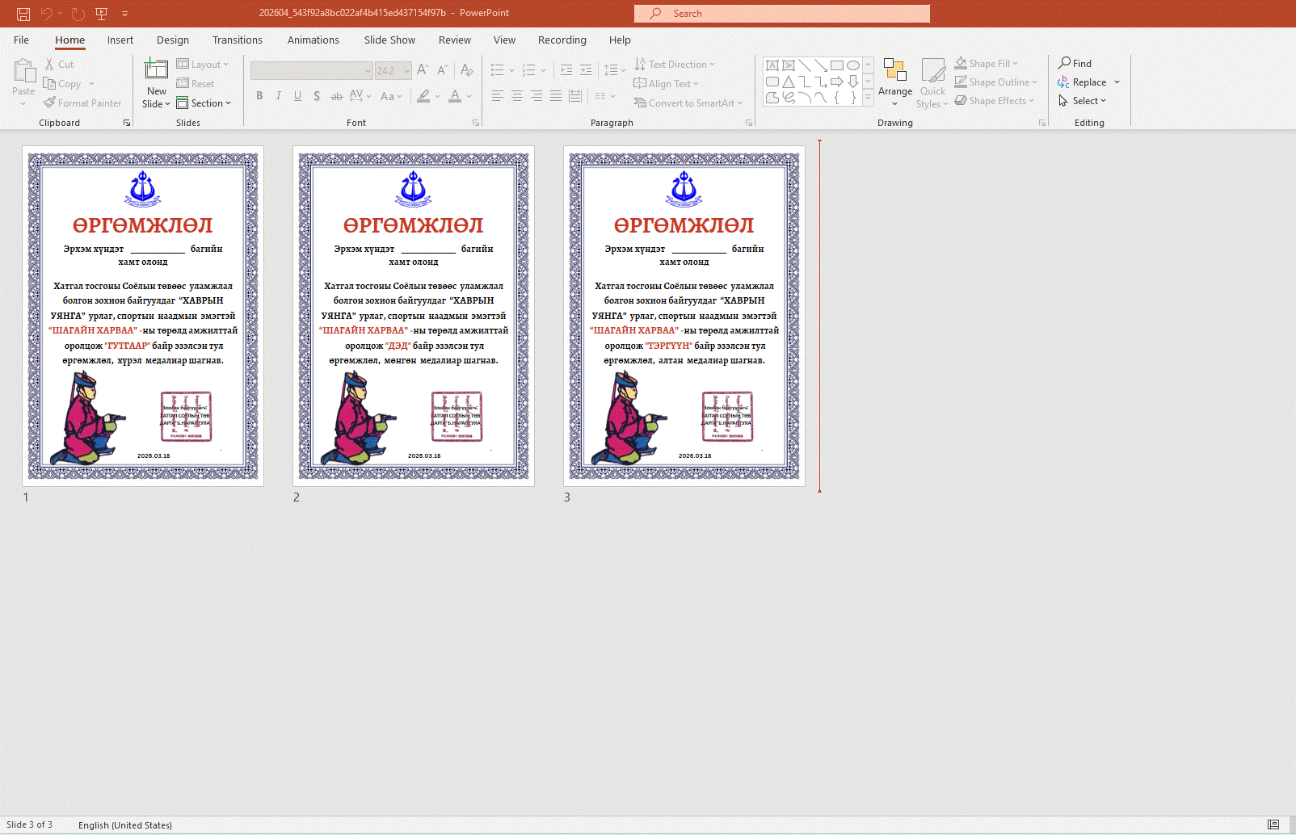Click the Save icon in title bar

pos(23,14)
